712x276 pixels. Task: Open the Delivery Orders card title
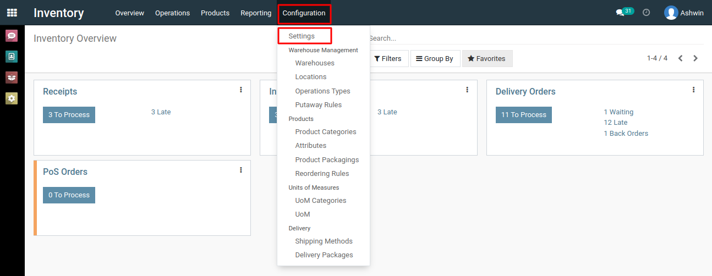525,92
